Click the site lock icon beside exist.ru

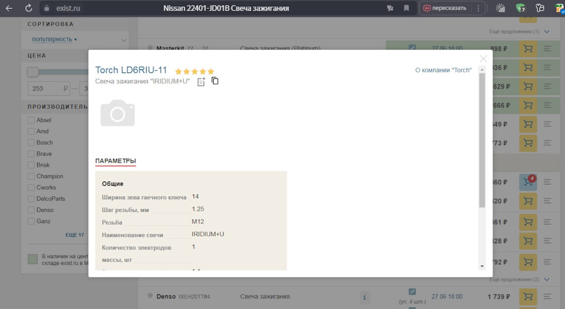point(47,8)
